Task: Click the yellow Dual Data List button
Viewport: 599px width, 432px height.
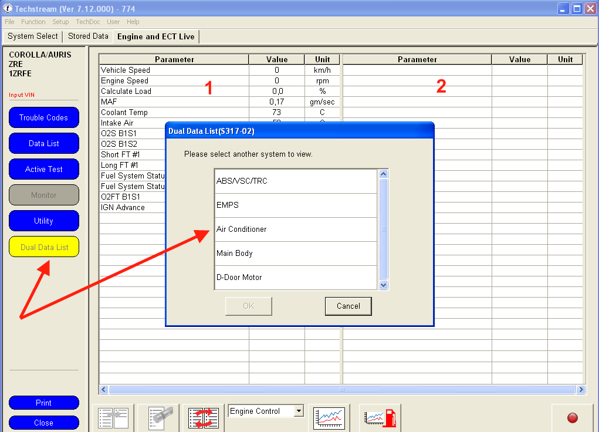Action: point(44,247)
